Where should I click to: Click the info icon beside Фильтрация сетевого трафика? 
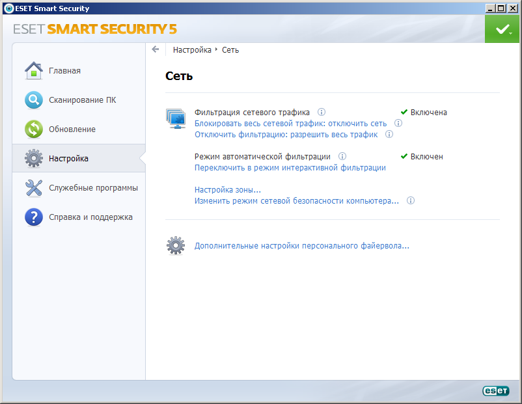[x=322, y=112]
